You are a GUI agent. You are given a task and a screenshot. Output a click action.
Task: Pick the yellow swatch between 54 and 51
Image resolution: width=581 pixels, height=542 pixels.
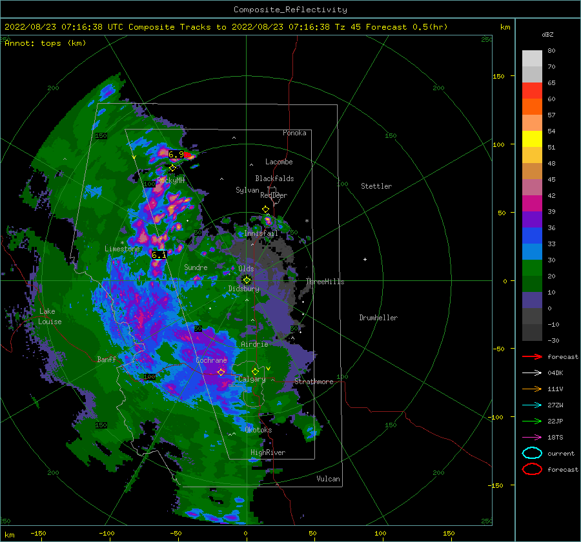(532, 139)
